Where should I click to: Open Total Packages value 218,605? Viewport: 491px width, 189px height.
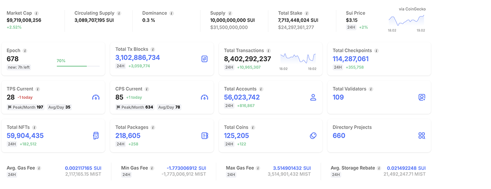click(128, 136)
